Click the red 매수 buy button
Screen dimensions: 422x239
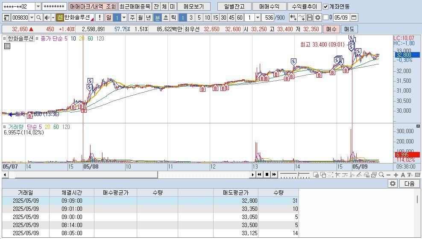coord(331,29)
